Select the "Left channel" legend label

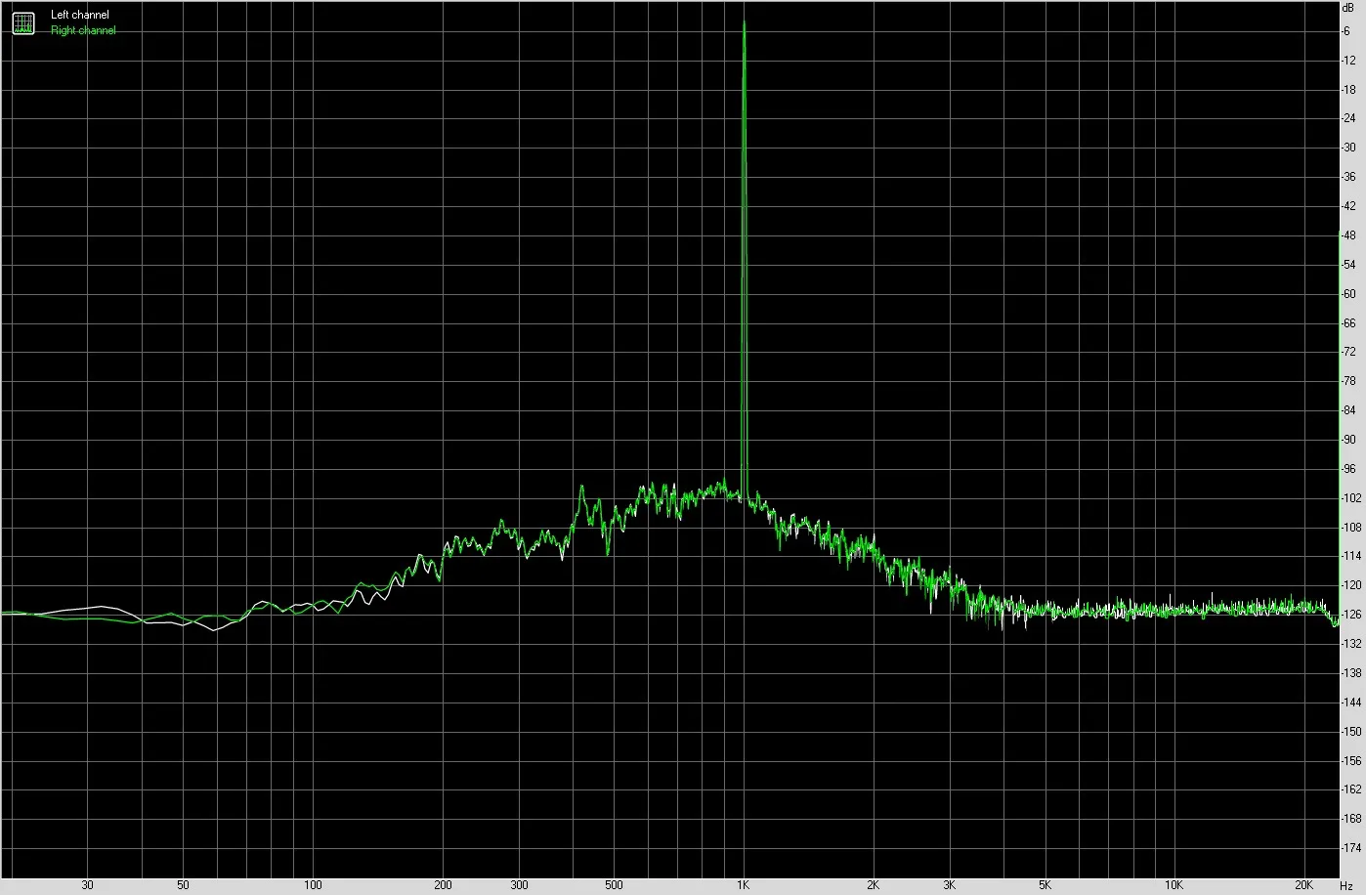(80, 15)
